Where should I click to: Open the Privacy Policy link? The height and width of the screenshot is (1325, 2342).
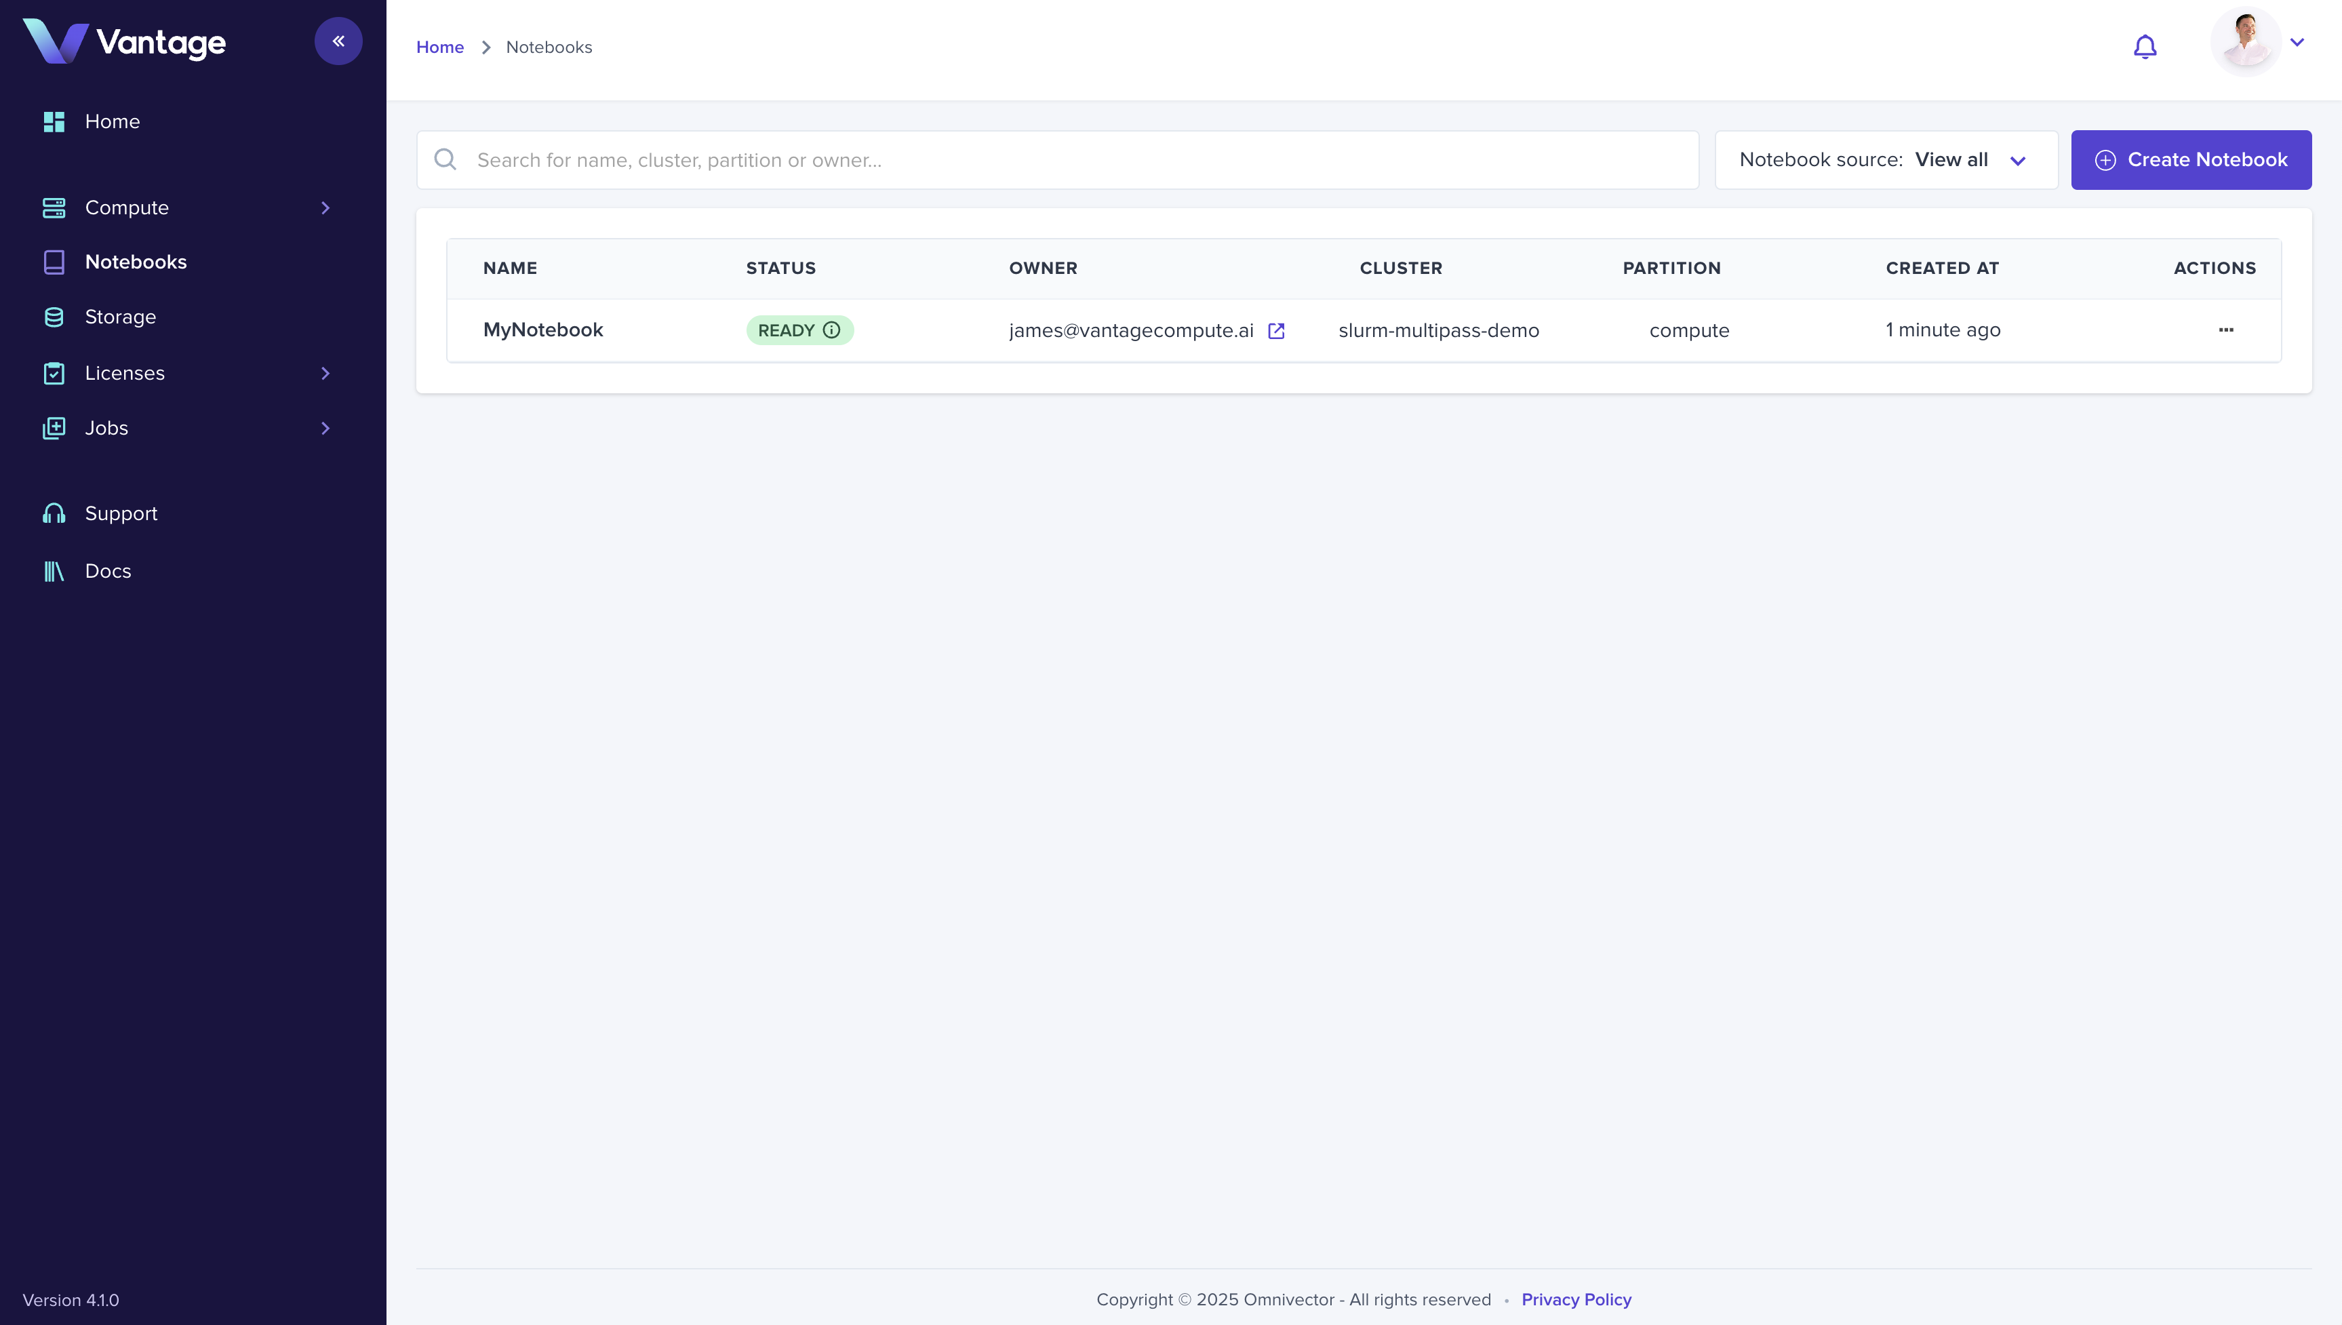[x=1576, y=1299]
